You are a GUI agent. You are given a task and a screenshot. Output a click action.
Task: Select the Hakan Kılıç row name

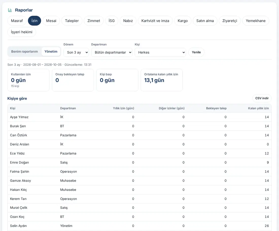point(19,190)
